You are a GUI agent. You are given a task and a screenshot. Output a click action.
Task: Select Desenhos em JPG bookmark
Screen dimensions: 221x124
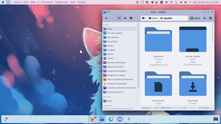(120, 67)
